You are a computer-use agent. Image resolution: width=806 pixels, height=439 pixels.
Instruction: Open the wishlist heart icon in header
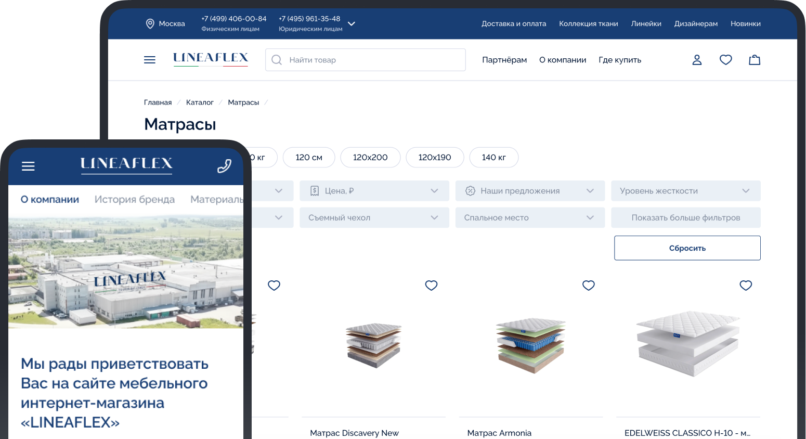[x=725, y=60]
